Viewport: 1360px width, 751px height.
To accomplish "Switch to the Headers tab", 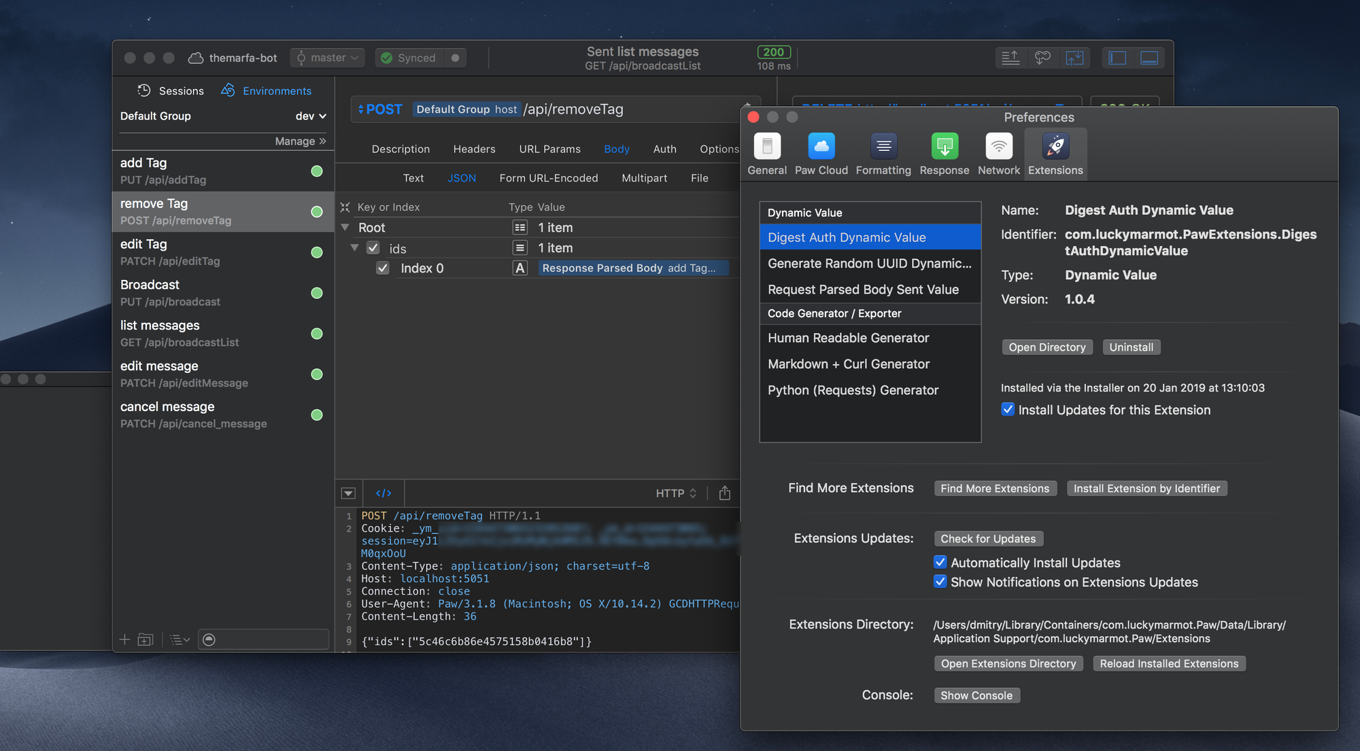I will point(474,150).
